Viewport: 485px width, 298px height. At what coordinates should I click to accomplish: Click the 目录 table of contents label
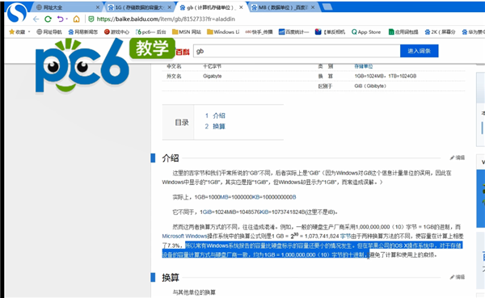click(182, 123)
